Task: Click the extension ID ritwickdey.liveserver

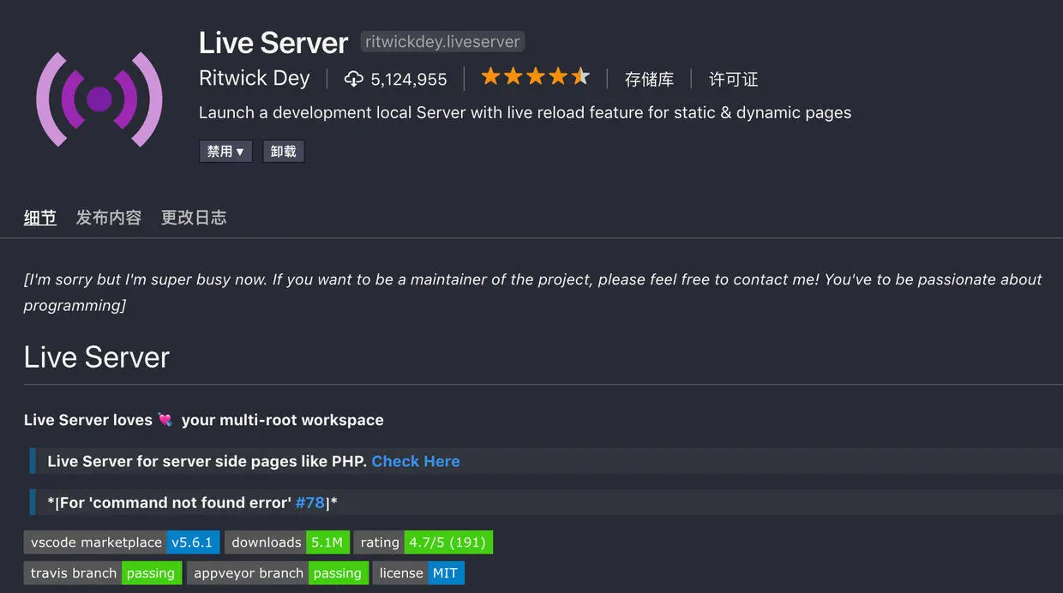Action: pyautogui.click(x=442, y=42)
